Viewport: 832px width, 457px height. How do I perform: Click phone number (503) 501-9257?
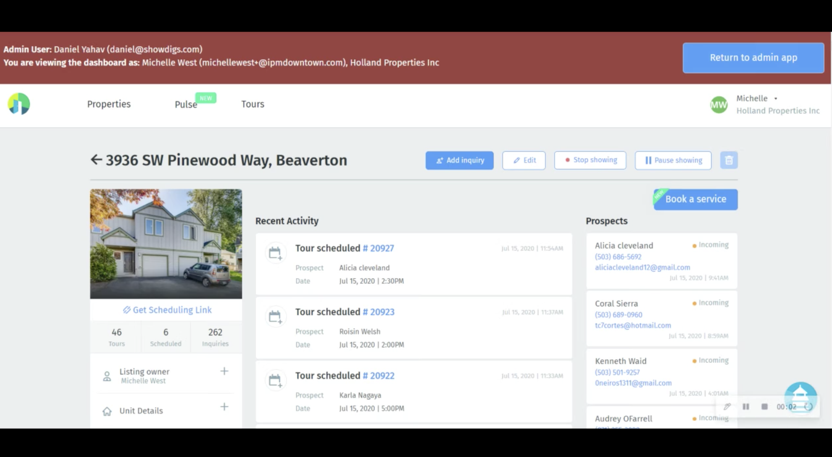click(617, 372)
